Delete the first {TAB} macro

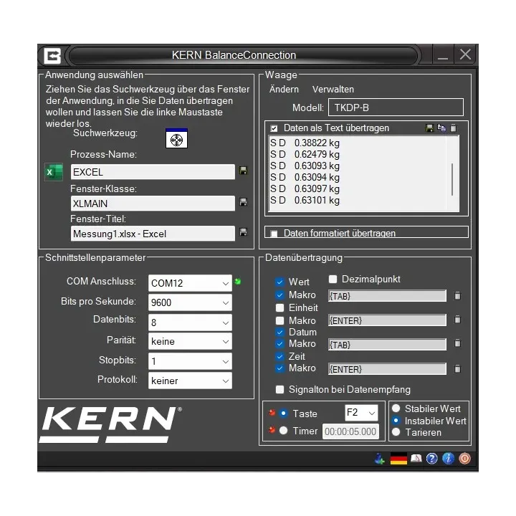(x=457, y=295)
